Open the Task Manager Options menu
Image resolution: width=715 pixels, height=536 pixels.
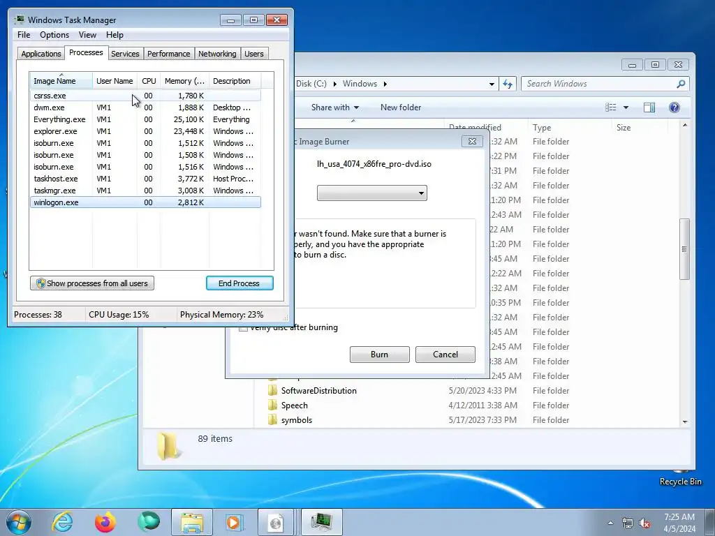(x=54, y=35)
